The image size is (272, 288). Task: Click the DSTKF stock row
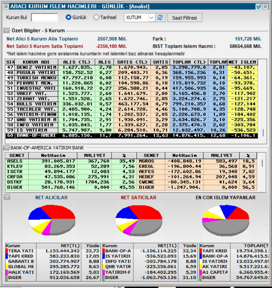coord(71,182)
